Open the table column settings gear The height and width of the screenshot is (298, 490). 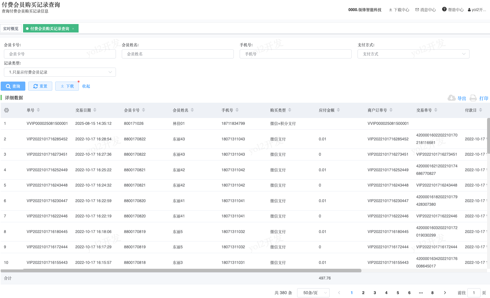[x=6, y=110]
